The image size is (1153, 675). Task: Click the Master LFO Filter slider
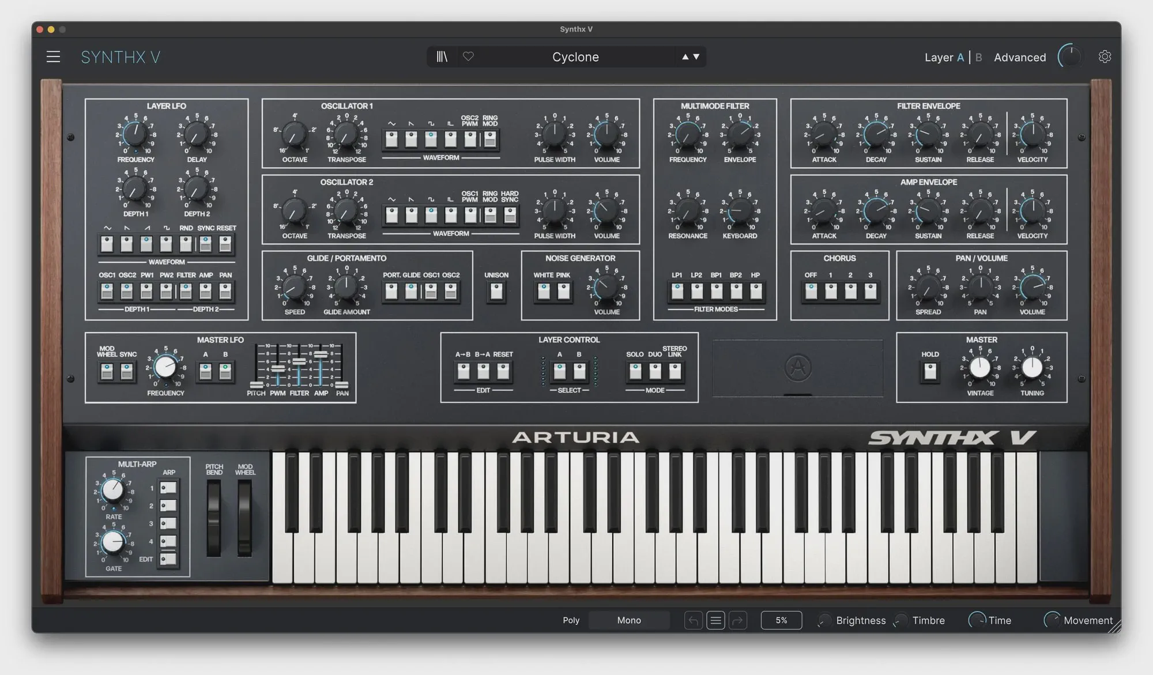point(299,362)
